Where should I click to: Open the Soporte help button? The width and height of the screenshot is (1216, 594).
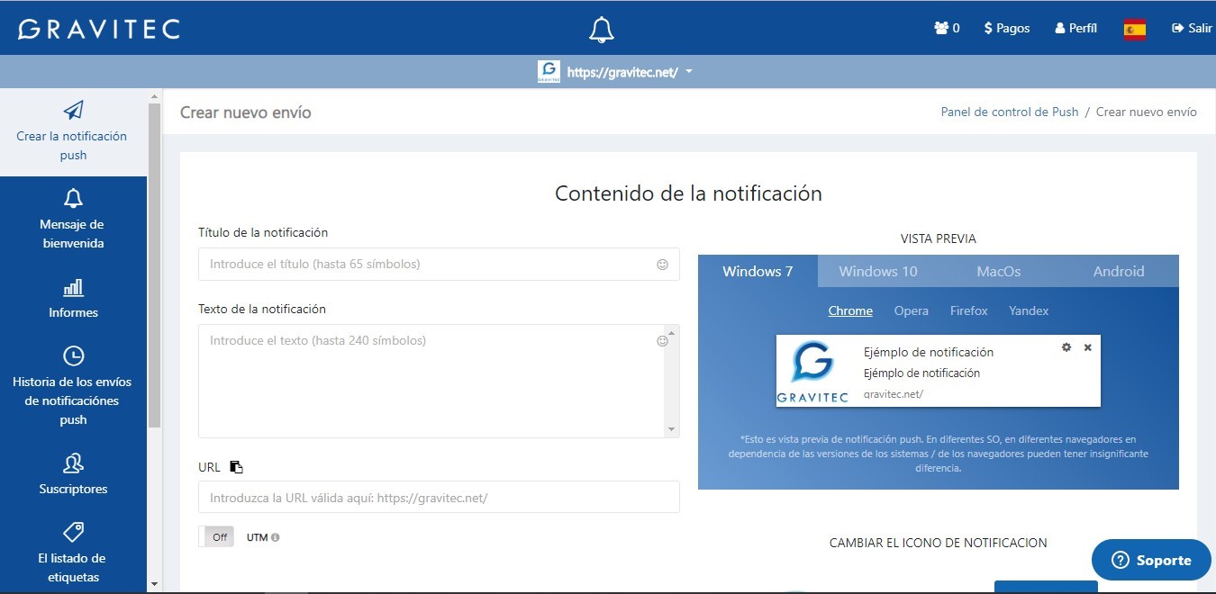coord(1151,560)
